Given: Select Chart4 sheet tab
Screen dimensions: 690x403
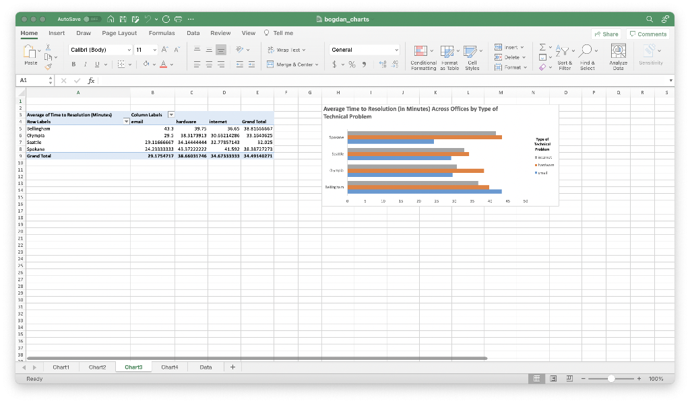Looking at the screenshot, I should (169, 367).
